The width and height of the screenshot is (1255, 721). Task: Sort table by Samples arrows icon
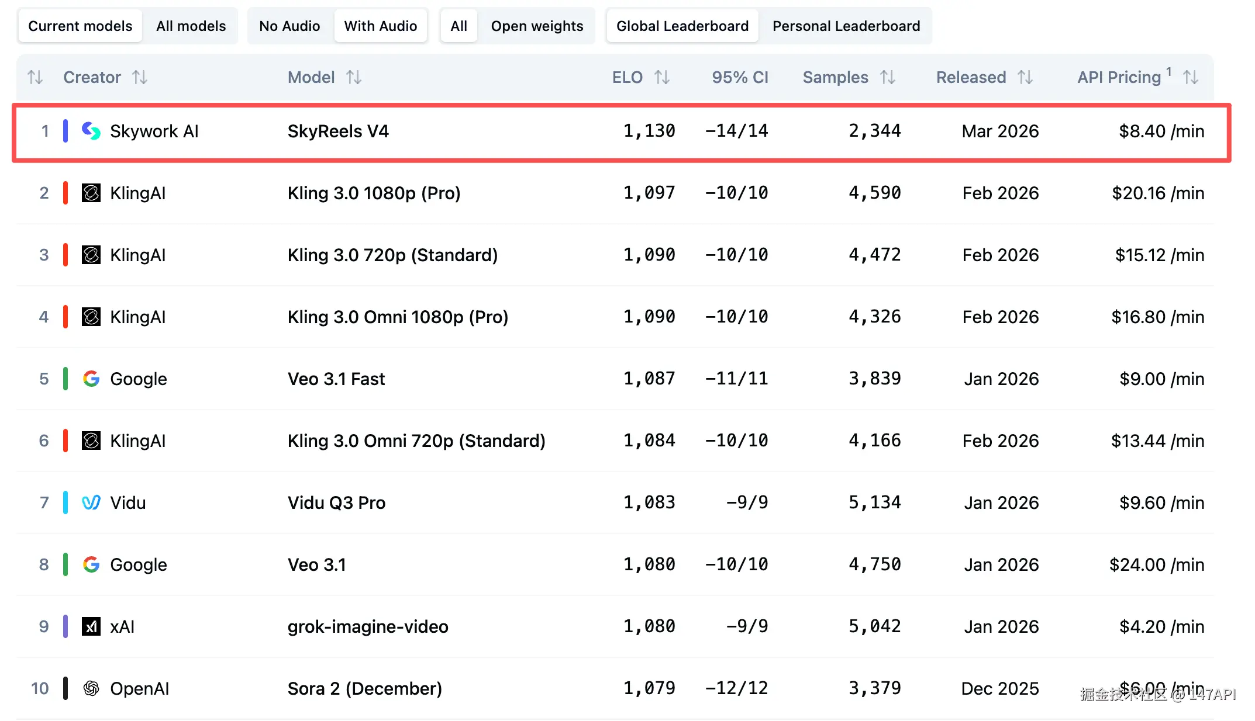pos(888,77)
